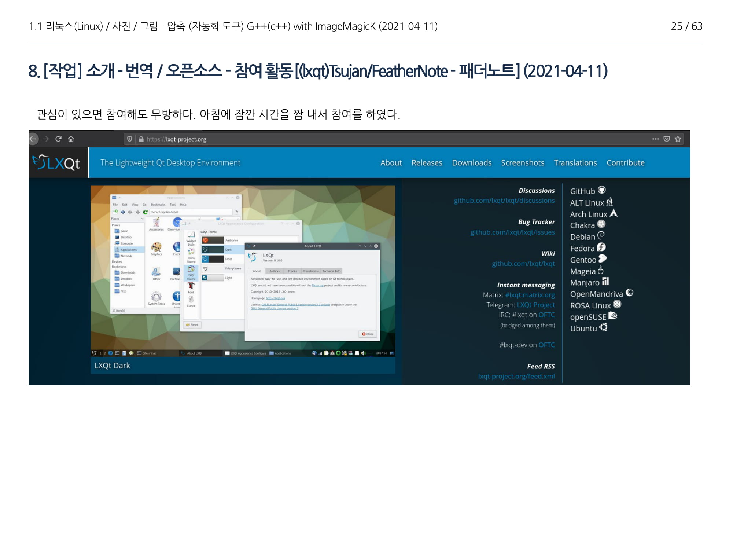
Task: Open the Translations page
Action: click(575, 163)
